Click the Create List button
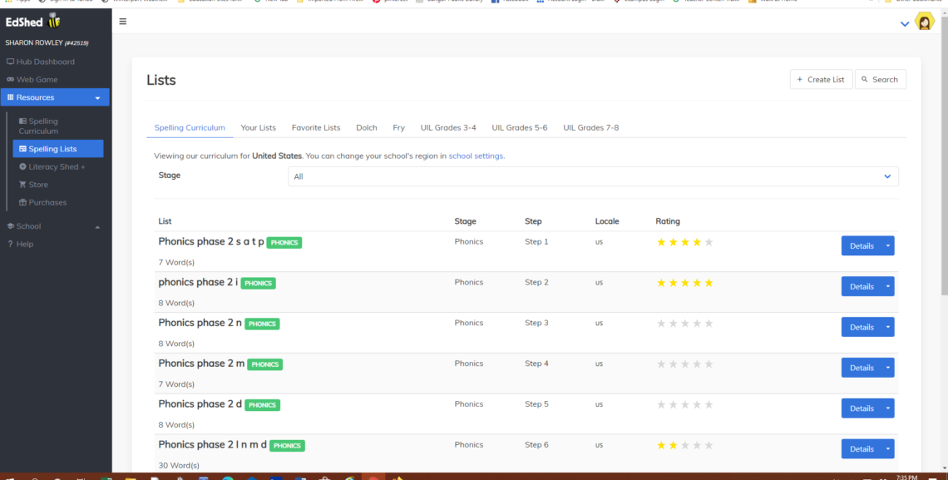Viewport: 948px width, 480px height. click(x=821, y=79)
